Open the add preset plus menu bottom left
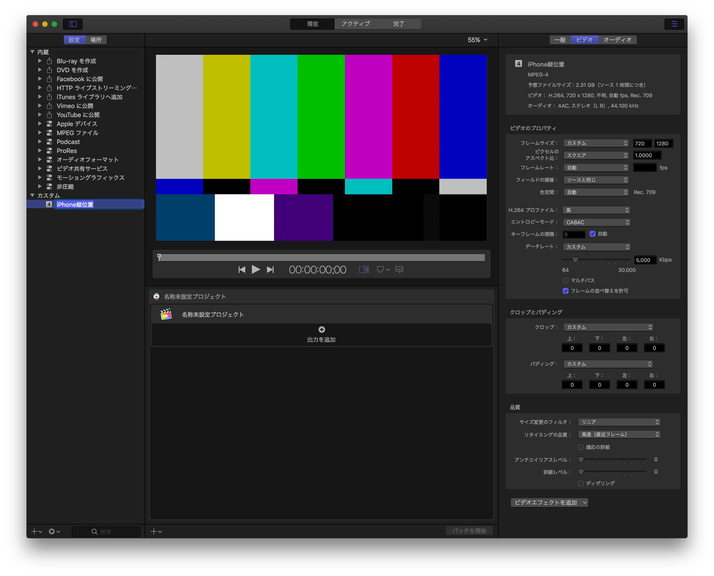This screenshot has width=714, height=576. (x=37, y=532)
